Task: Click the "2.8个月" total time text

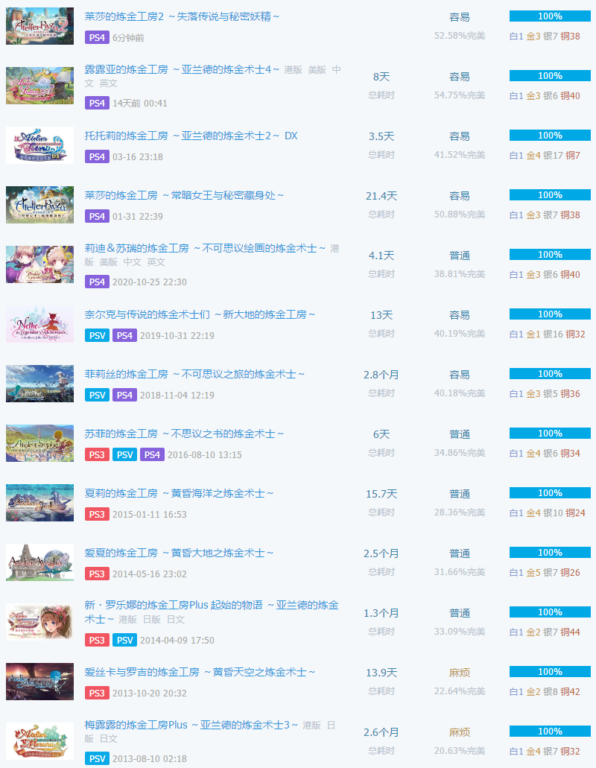Action: pos(381,375)
